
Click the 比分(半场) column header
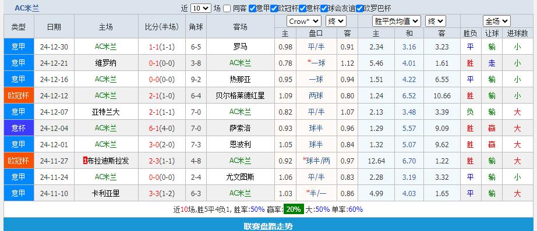pyautogui.click(x=162, y=27)
